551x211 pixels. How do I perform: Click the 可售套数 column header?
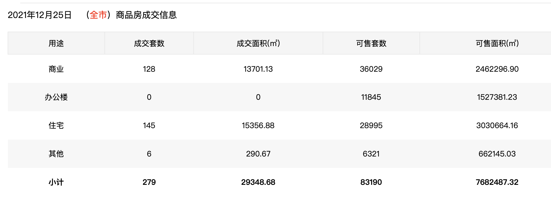click(371, 43)
